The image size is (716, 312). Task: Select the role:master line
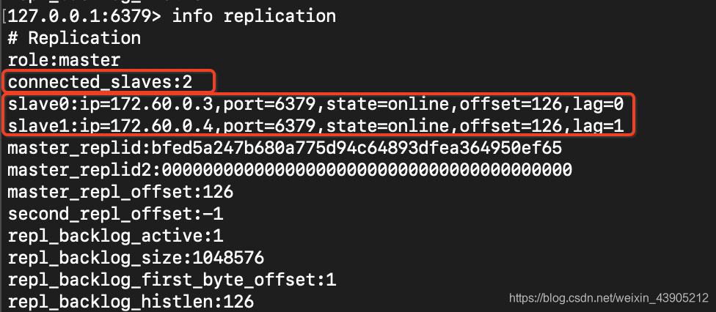(x=64, y=60)
